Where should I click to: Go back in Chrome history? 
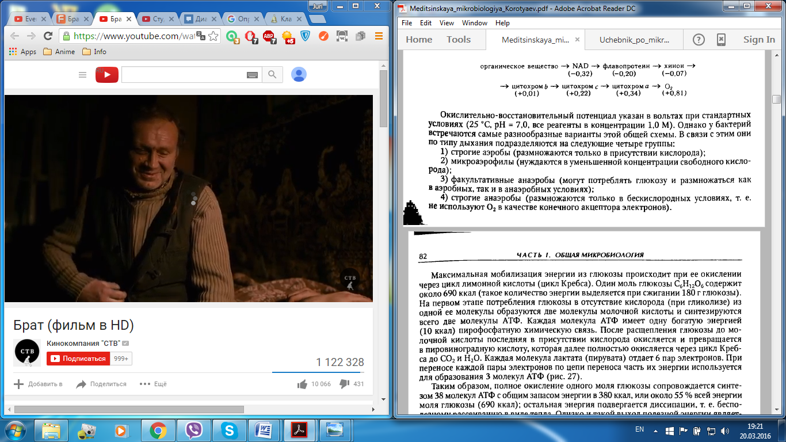click(x=14, y=36)
